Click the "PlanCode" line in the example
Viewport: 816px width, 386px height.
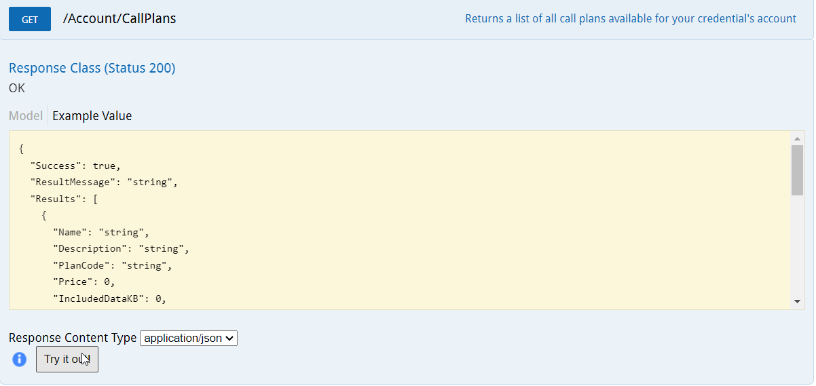point(112,266)
